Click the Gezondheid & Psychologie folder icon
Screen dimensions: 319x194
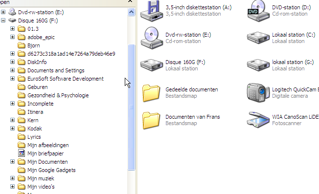coord(22,95)
